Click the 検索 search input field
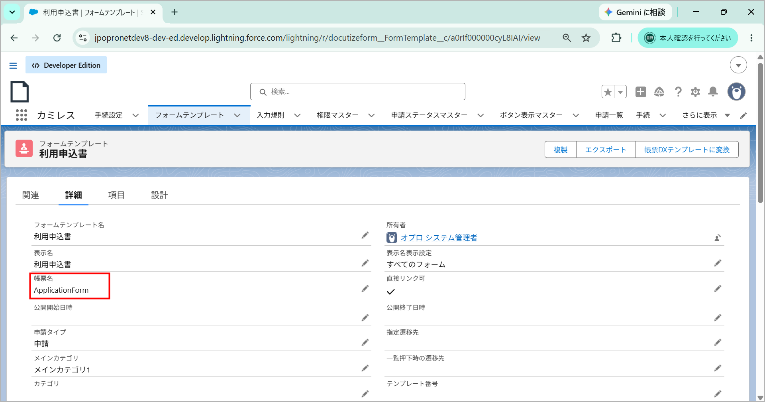This screenshot has height=402, width=765. tap(358, 92)
